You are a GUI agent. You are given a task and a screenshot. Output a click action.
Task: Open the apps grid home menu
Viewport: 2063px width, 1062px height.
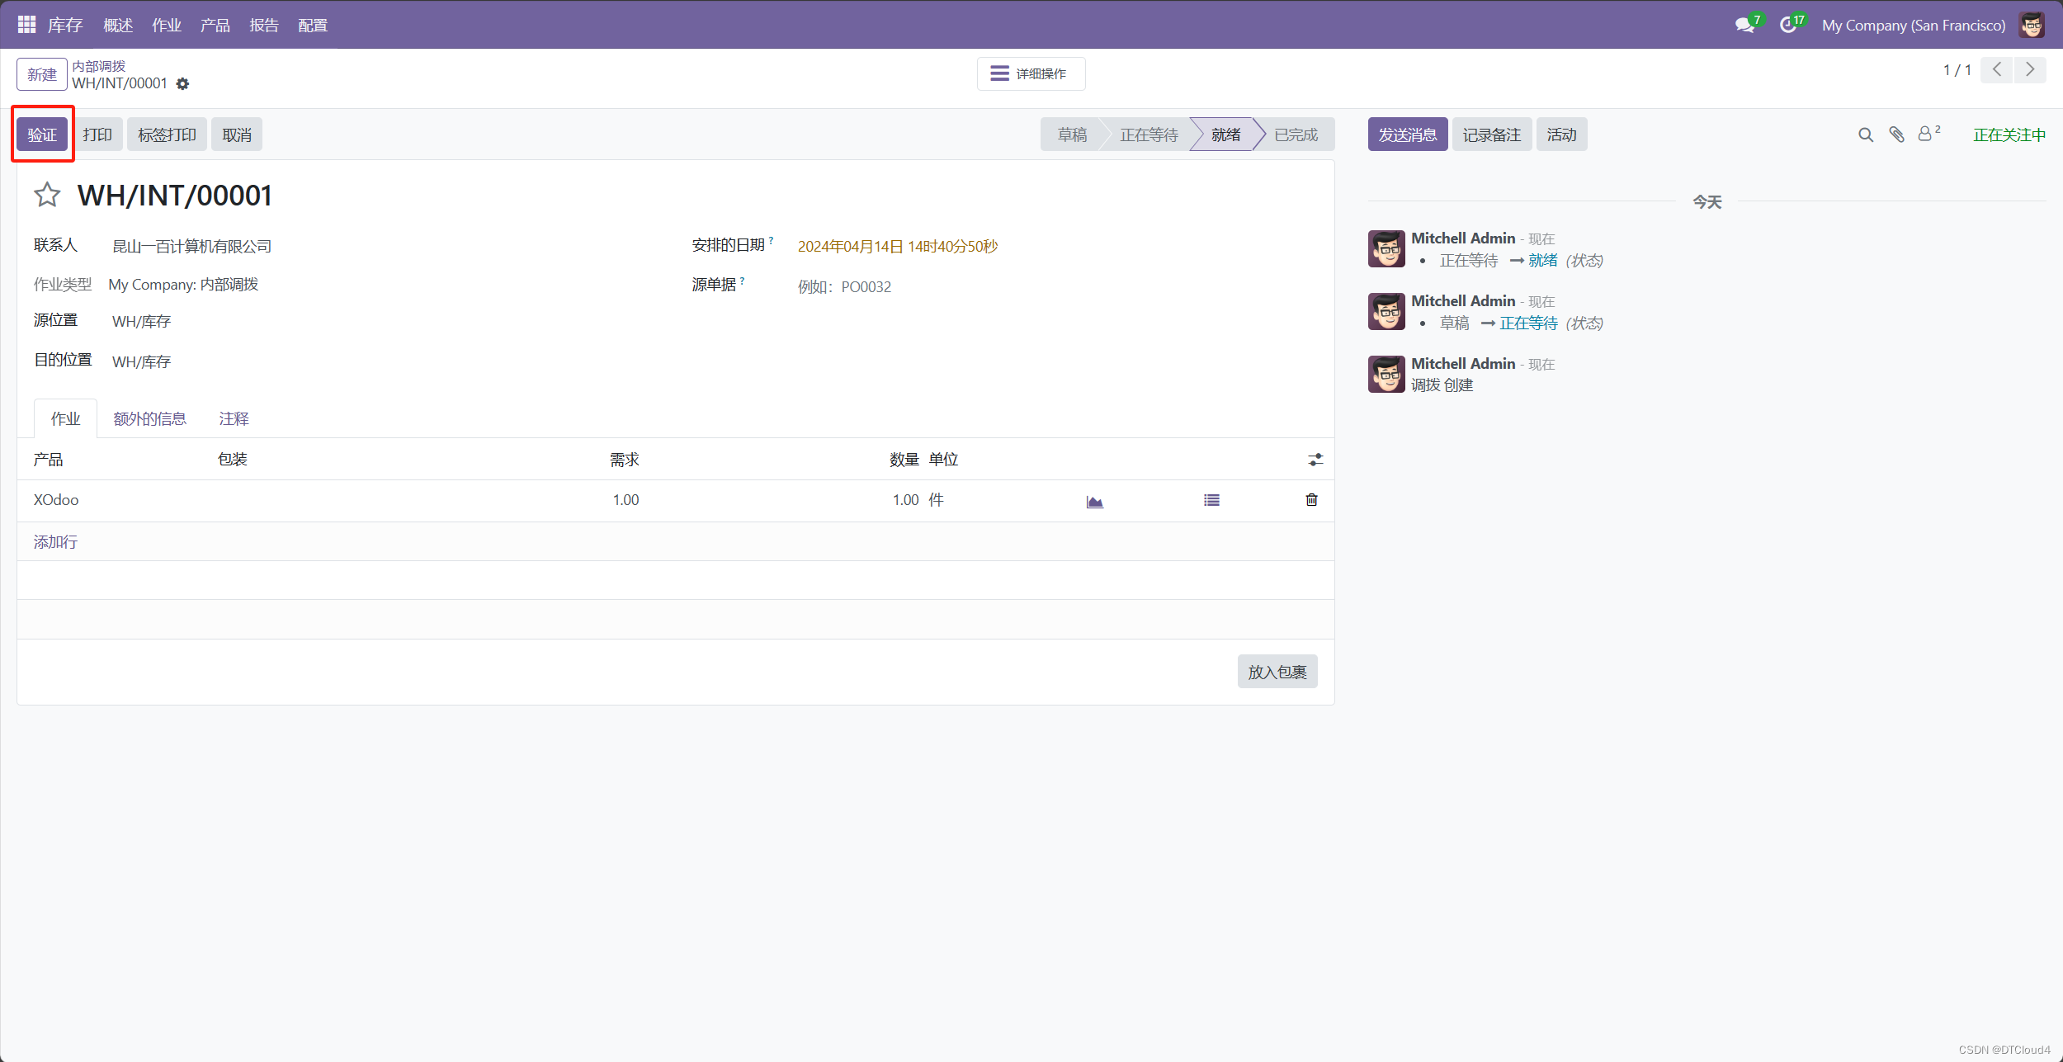tap(26, 25)
